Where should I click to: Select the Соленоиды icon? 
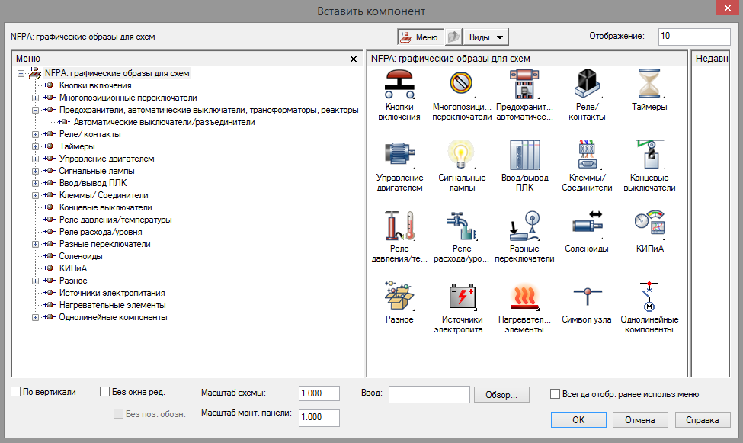(x=587, y=224)
